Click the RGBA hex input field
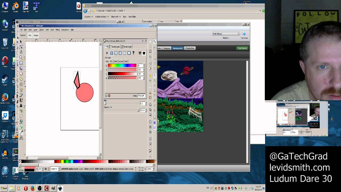 [141, 95]
